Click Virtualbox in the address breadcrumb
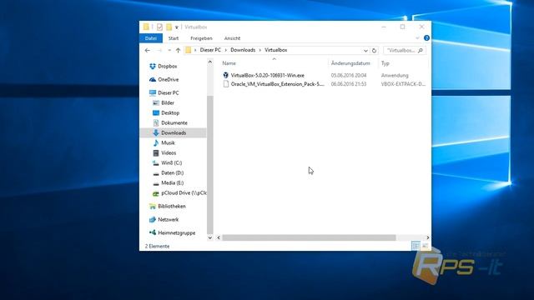 276,50
